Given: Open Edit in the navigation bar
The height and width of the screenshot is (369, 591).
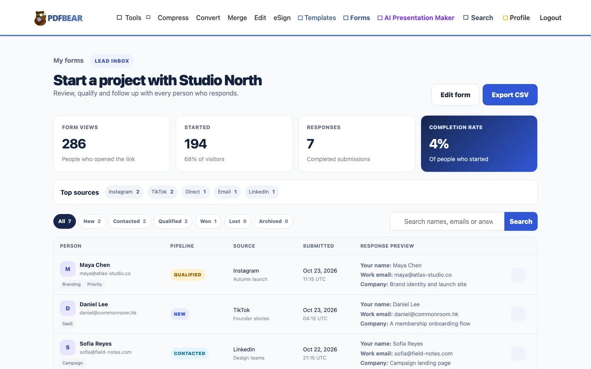Looking at the screenshot, I should (x=260, y=18).
